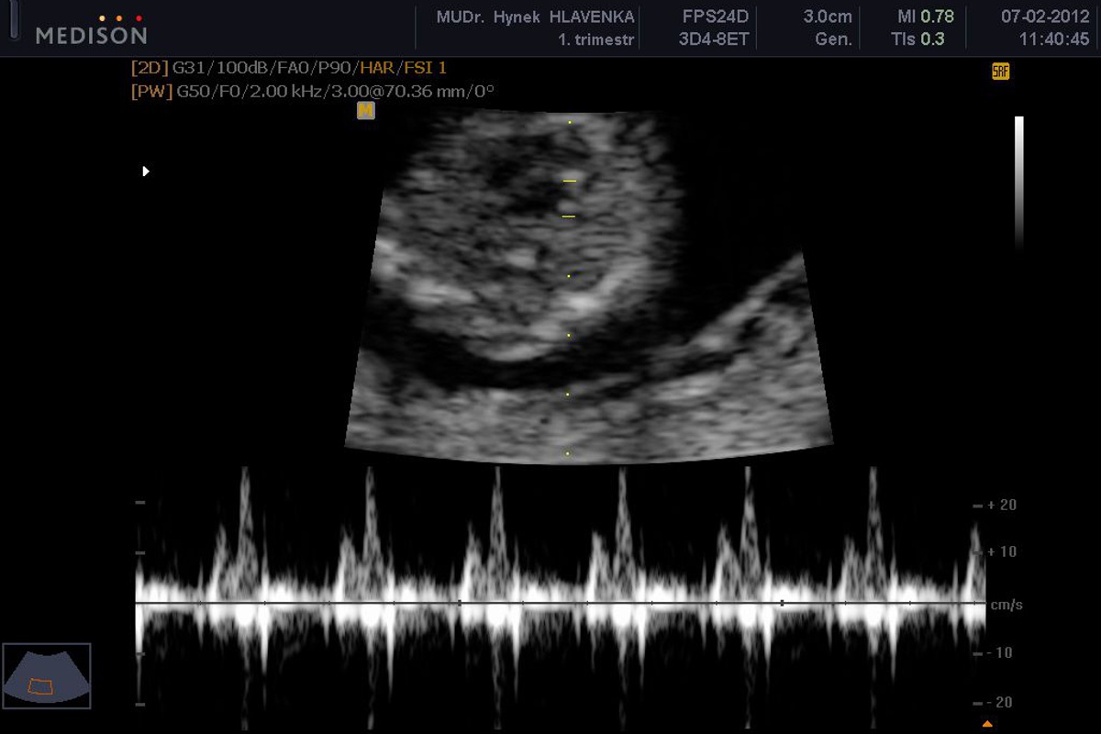Open the 1. trimestr application preset
Image resolution: width=1101 pixels, height=734 pixels.
click(x=596, y=39)
